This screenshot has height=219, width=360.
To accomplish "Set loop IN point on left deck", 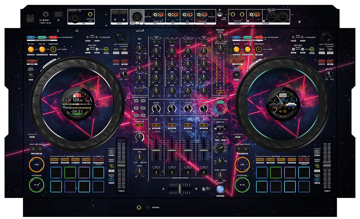I will 31,50.
